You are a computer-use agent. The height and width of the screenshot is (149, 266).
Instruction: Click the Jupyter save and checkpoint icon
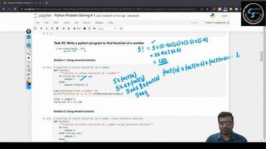35,29
